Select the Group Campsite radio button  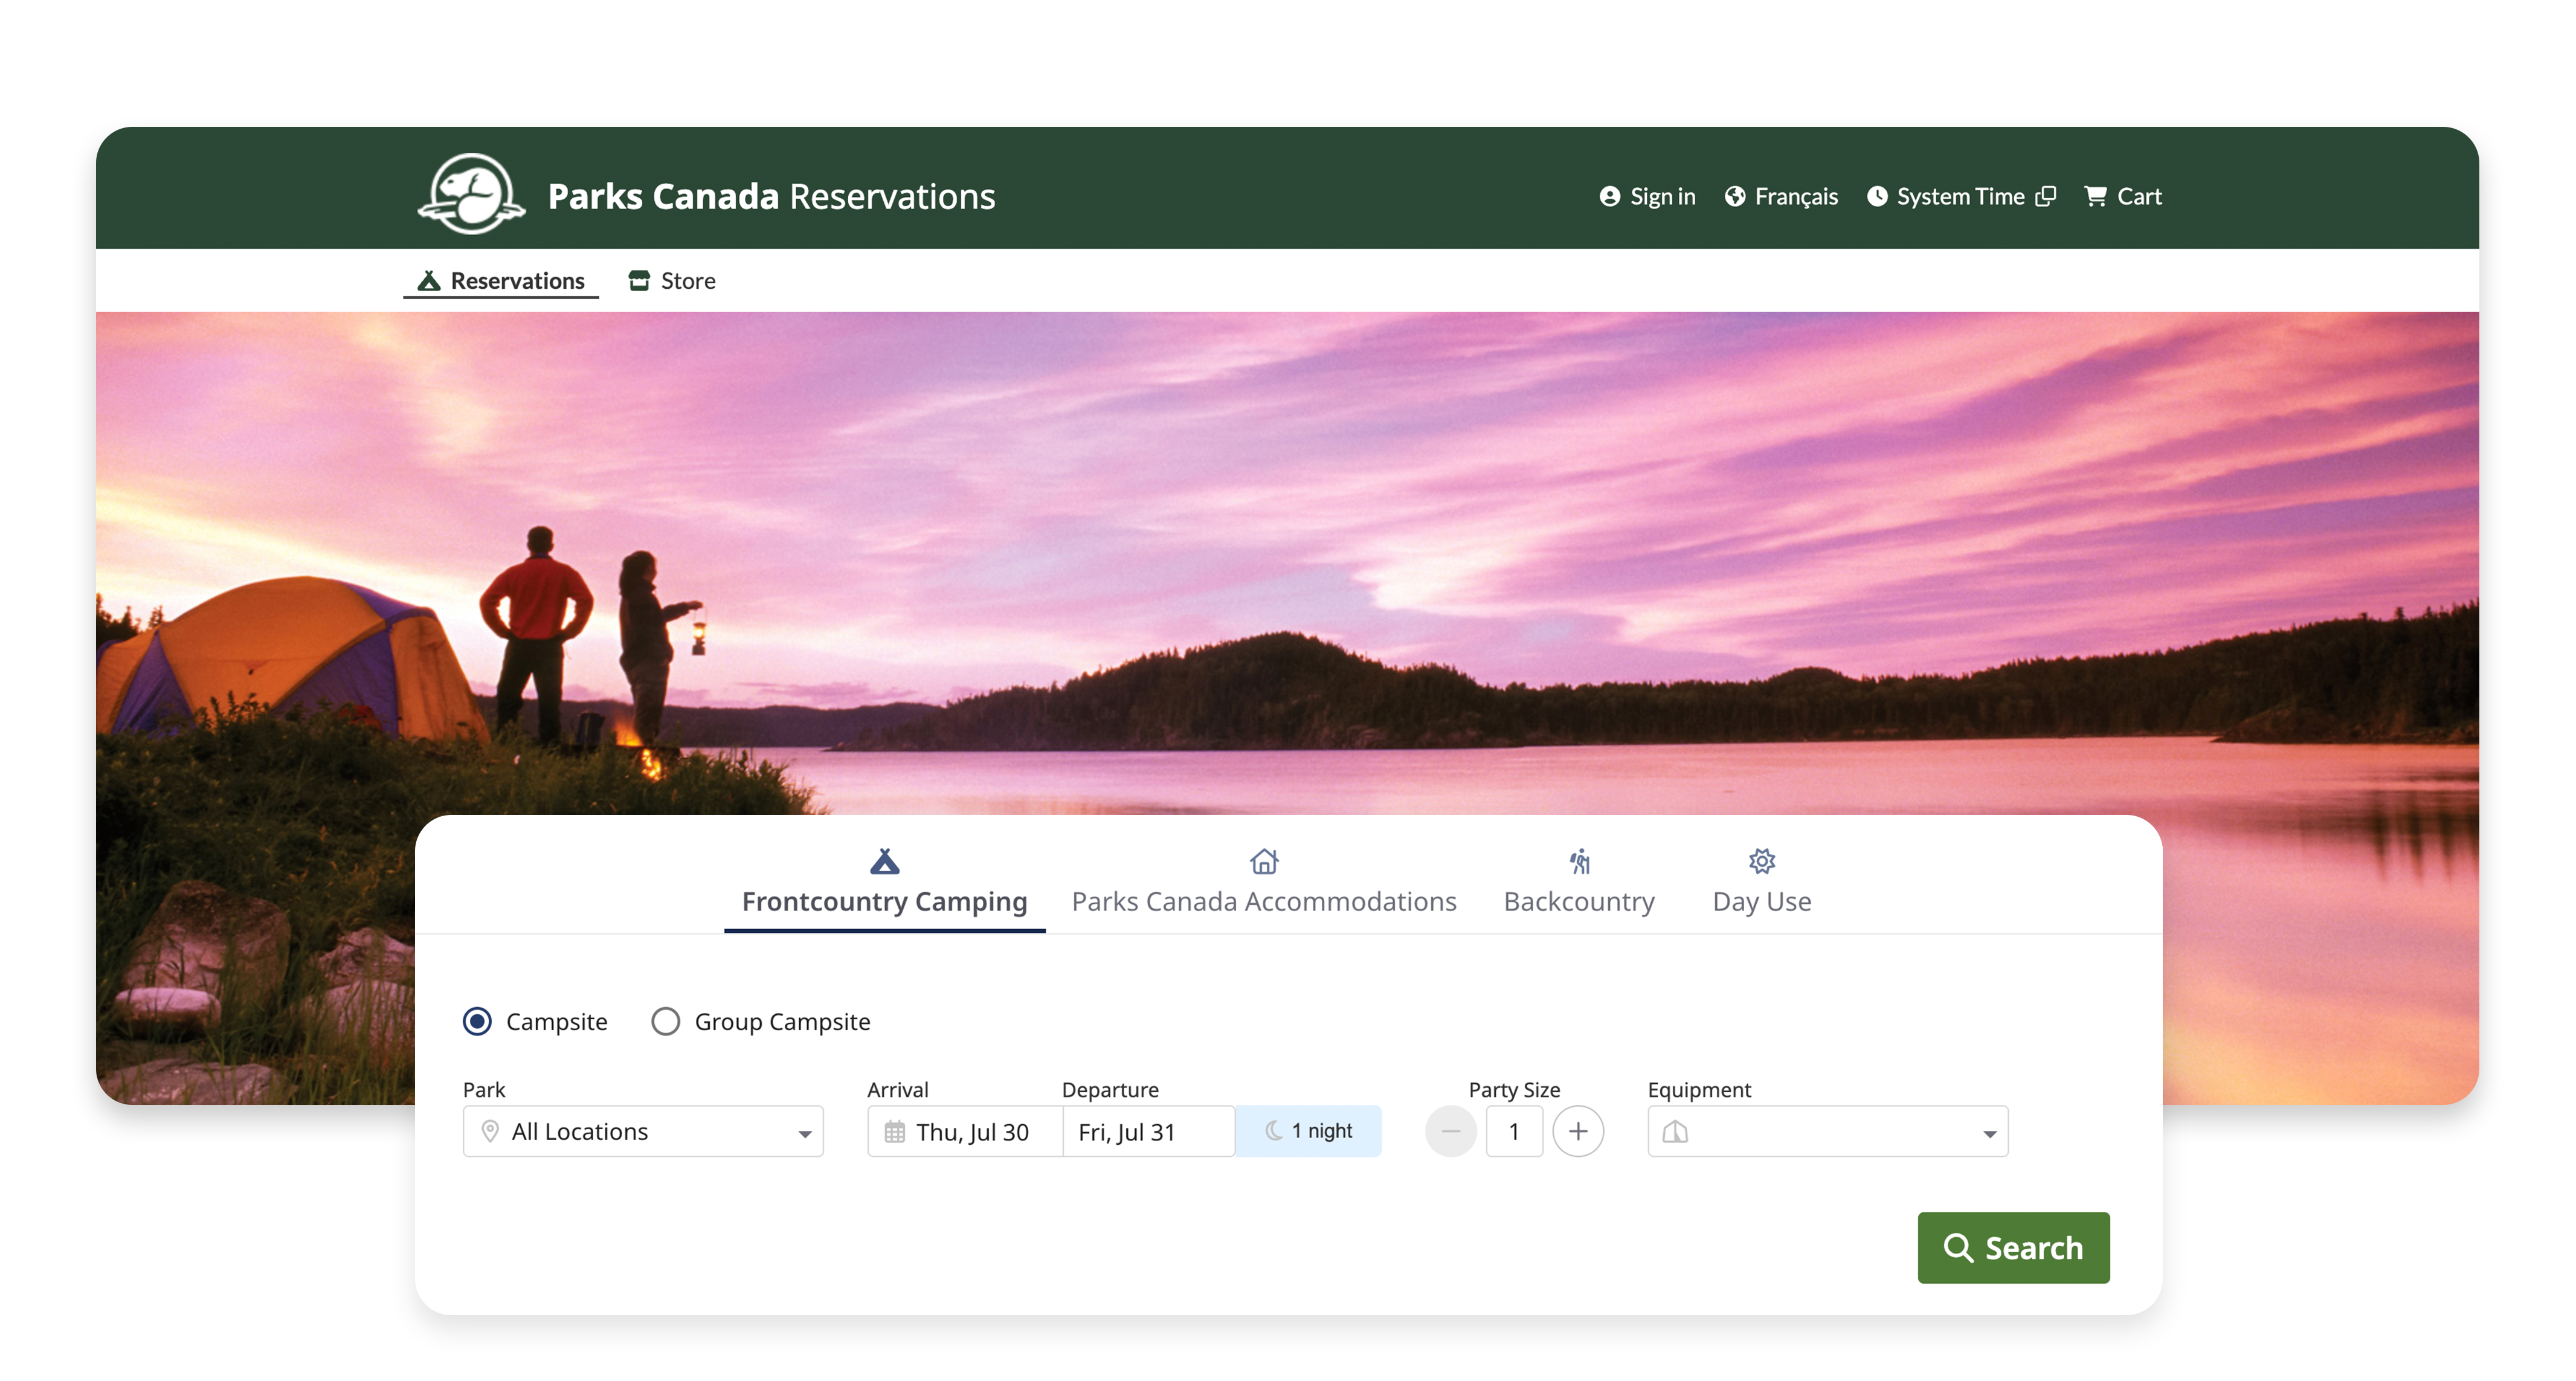[665, 1021]
